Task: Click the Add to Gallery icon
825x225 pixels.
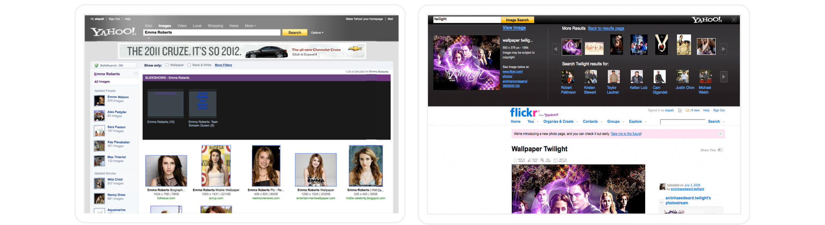Action: tap(556, 160)
